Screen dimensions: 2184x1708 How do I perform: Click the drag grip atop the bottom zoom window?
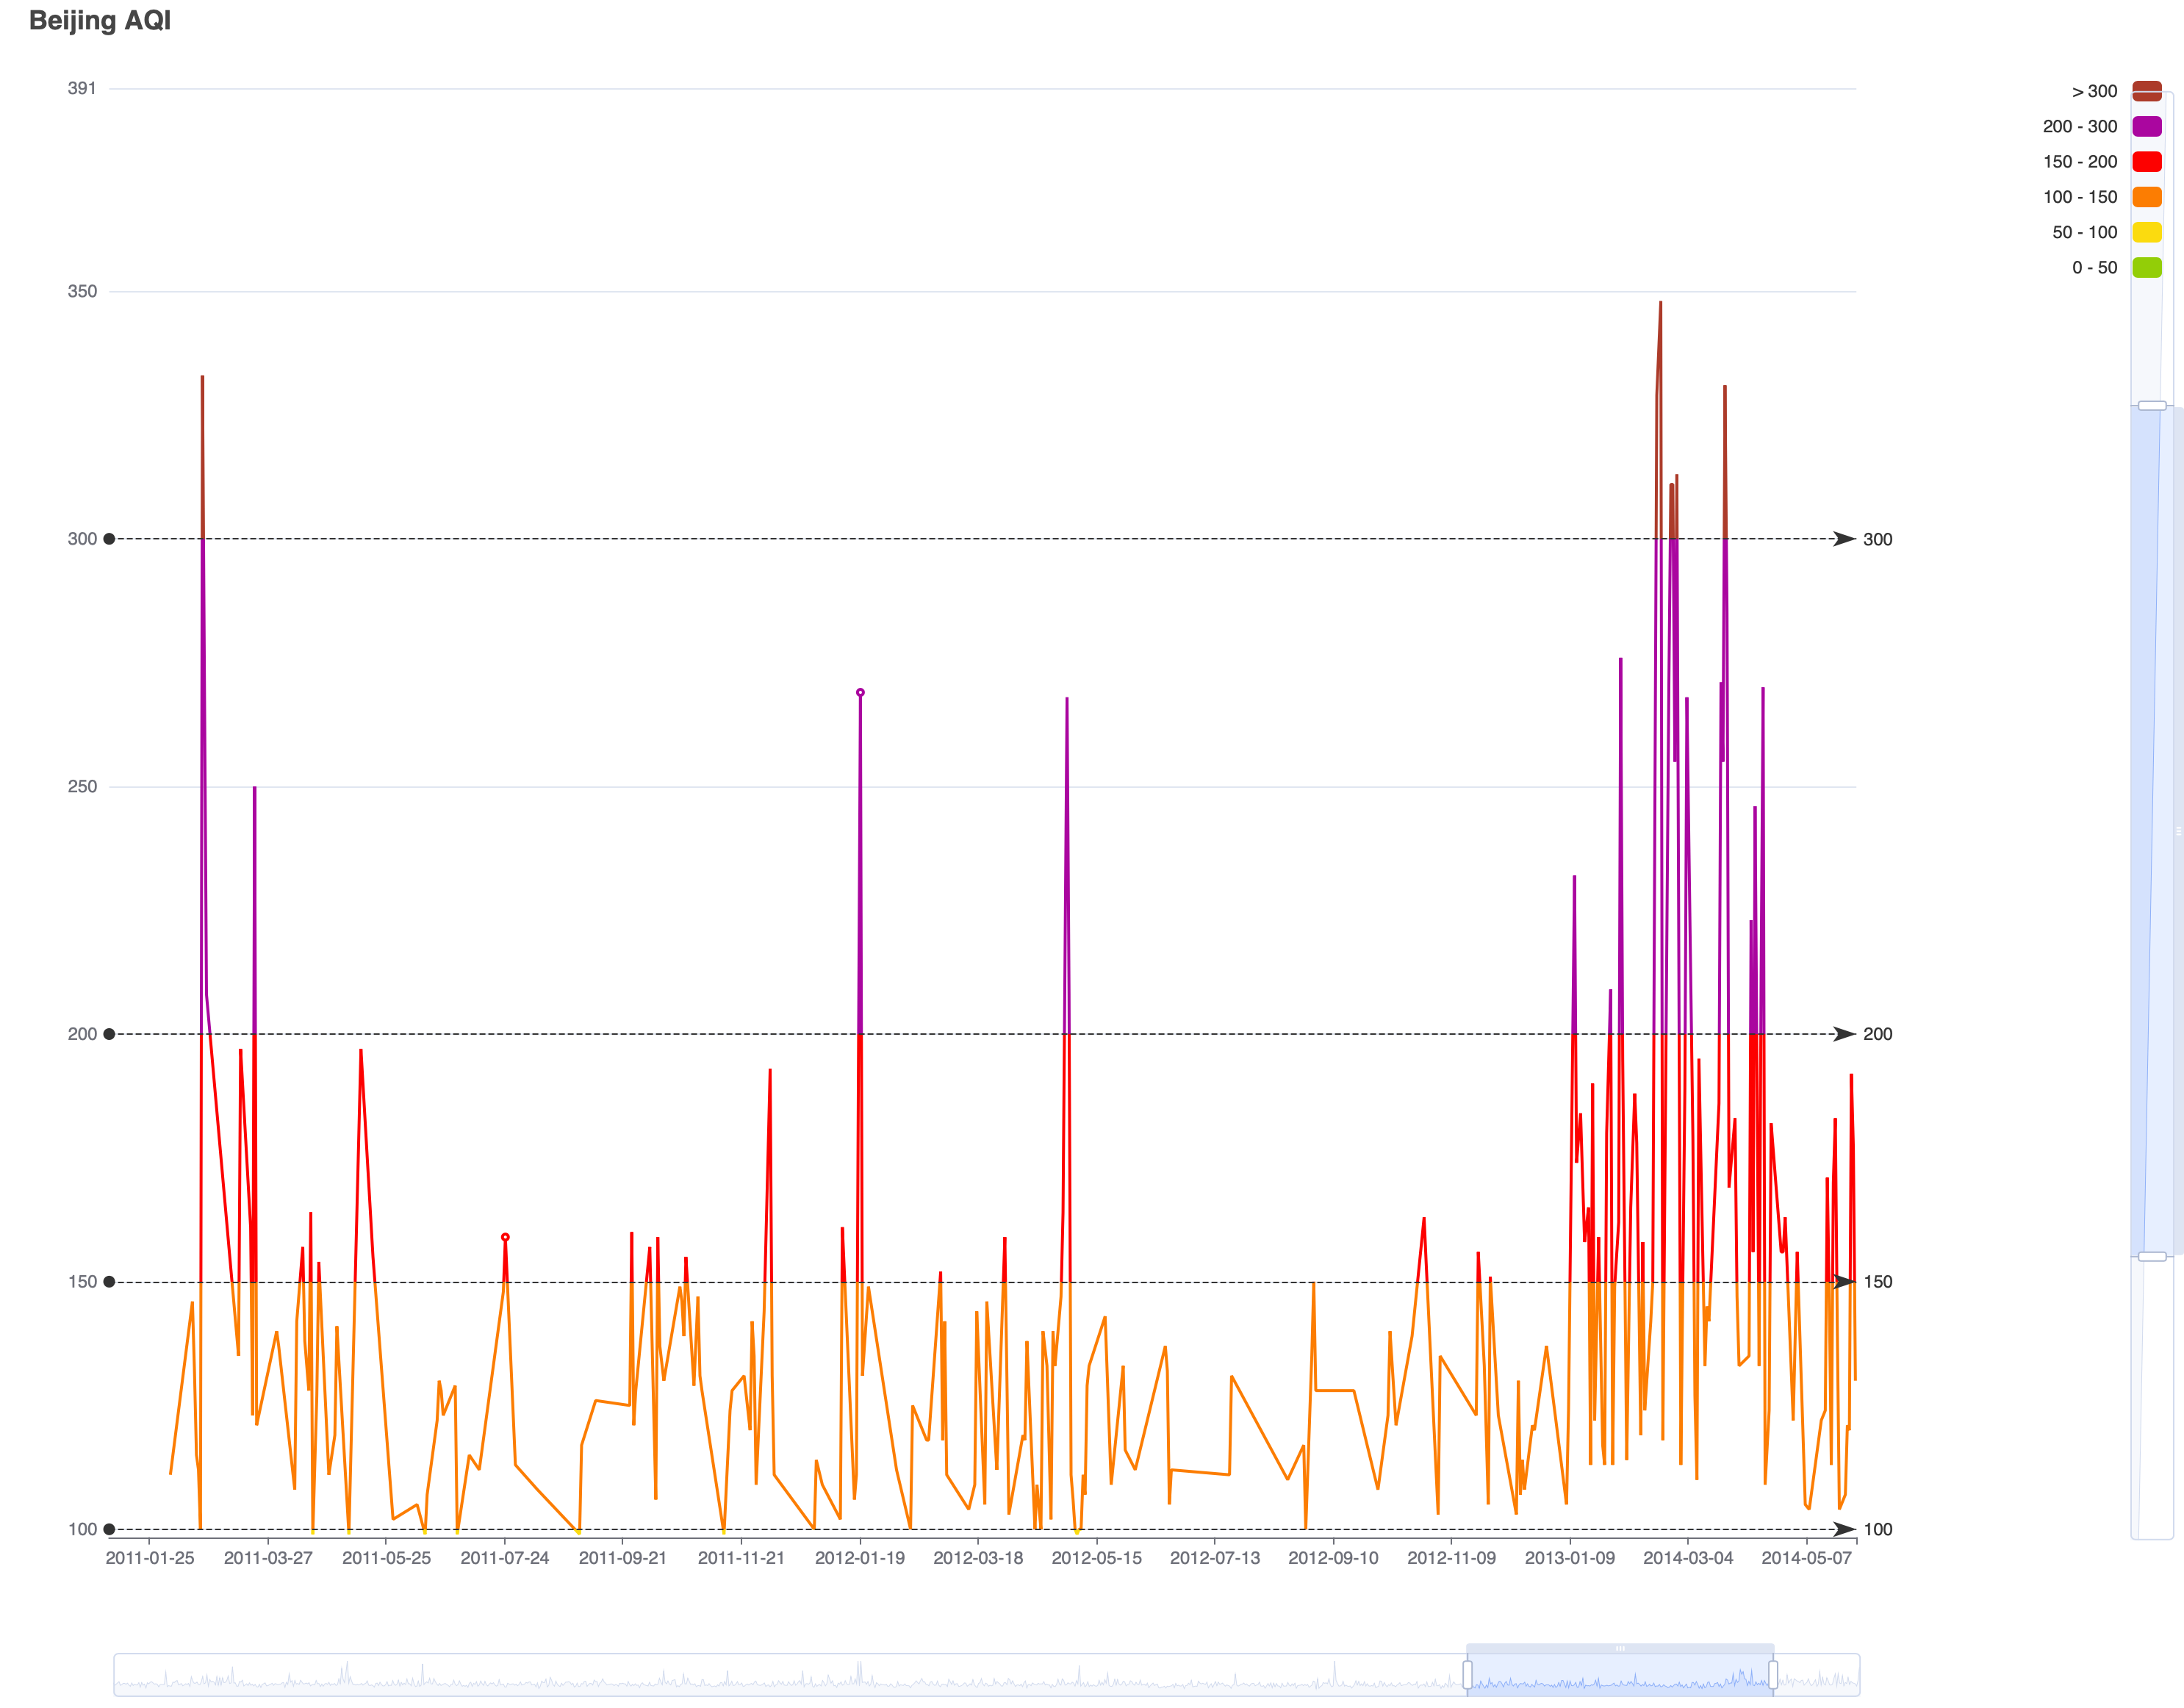pyautogui.click(x=1620, y=1648)
